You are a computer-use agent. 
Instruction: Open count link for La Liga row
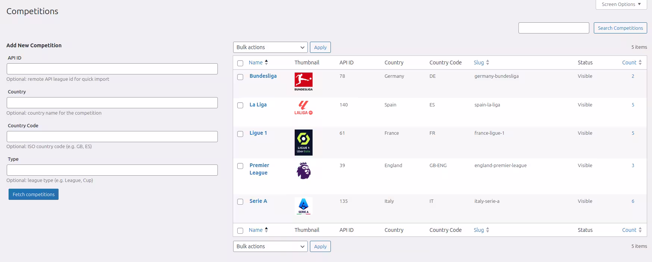pos(633,105)
